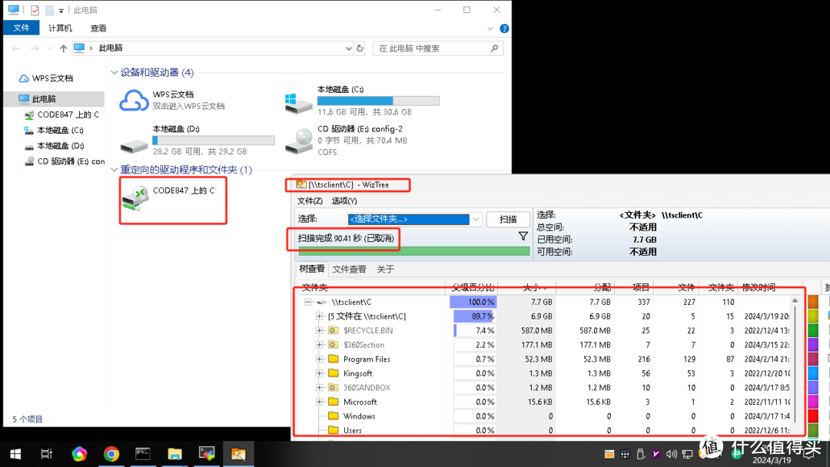
Task: Open the 文件 ribbon tab in Explorer
Action: (x=22, y=28)
